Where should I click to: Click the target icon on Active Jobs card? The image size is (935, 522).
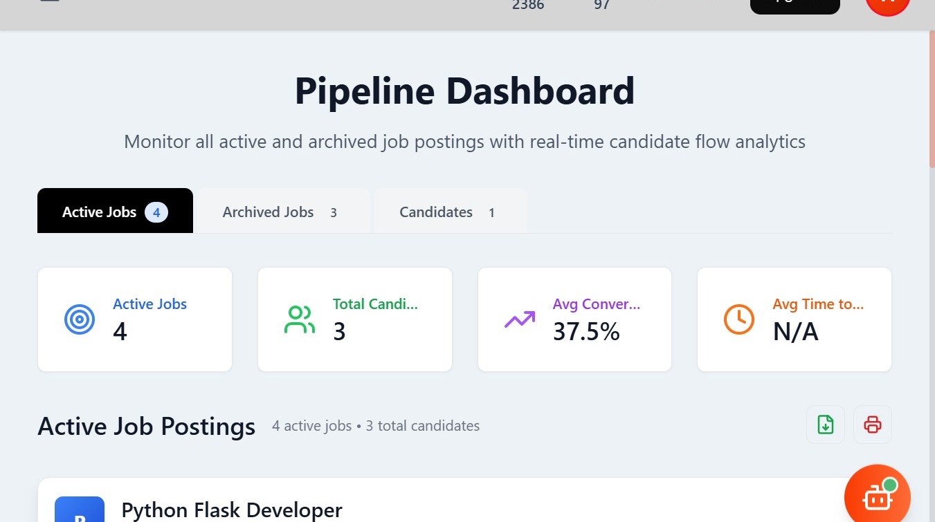click(x=80, y=319)
